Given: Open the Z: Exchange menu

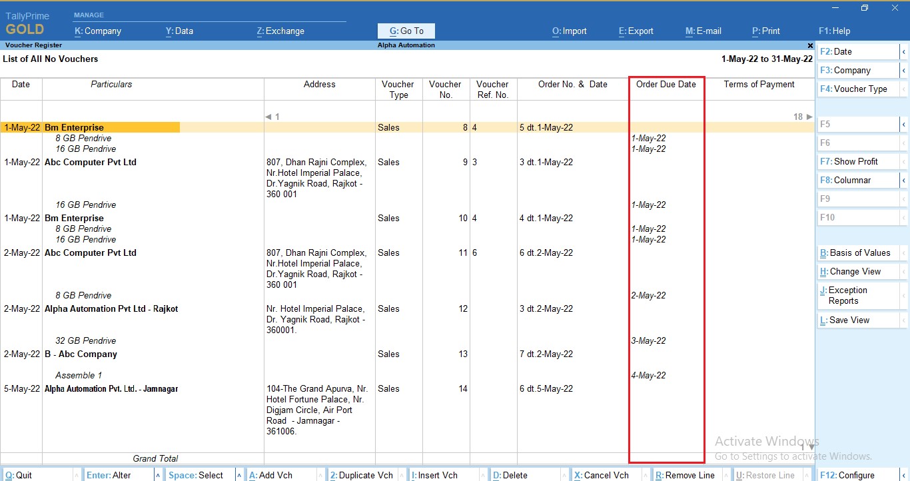Looking at the screenshot, I should [x=280, y=31].
